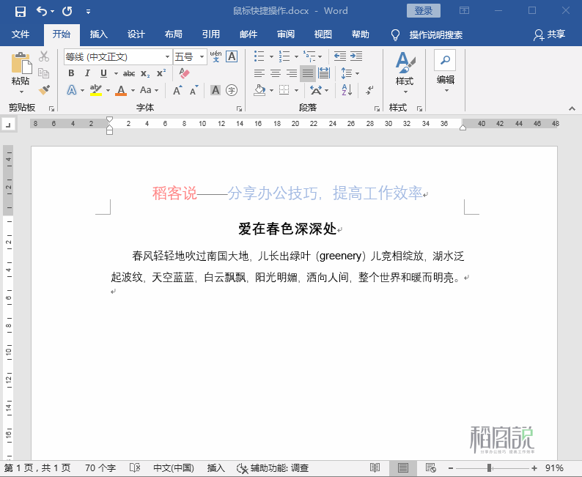This screenshot has height=477, width=582.
Task: Toggle underline formatting
Action: pyautogui.click(x=103, y=73)
